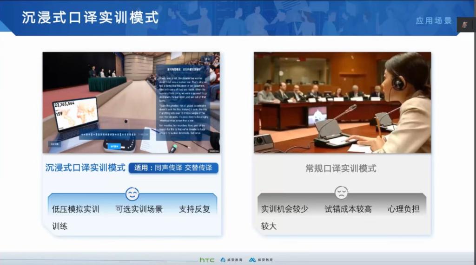Viewport: 476px width, 265px height.
Task: Click the 常规口译实训模式 caption
Action: (x=341, y=168)
